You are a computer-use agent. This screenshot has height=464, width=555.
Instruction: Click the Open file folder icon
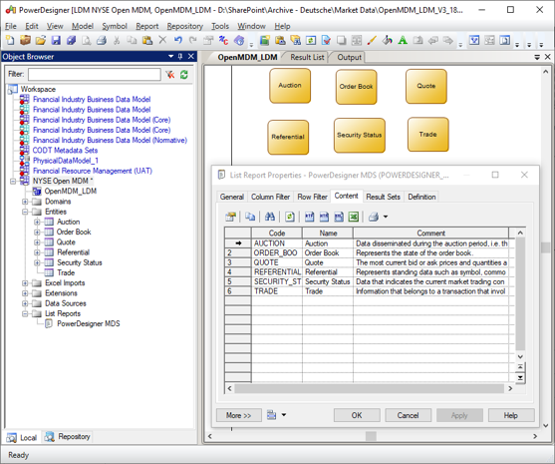click(40, 40)
